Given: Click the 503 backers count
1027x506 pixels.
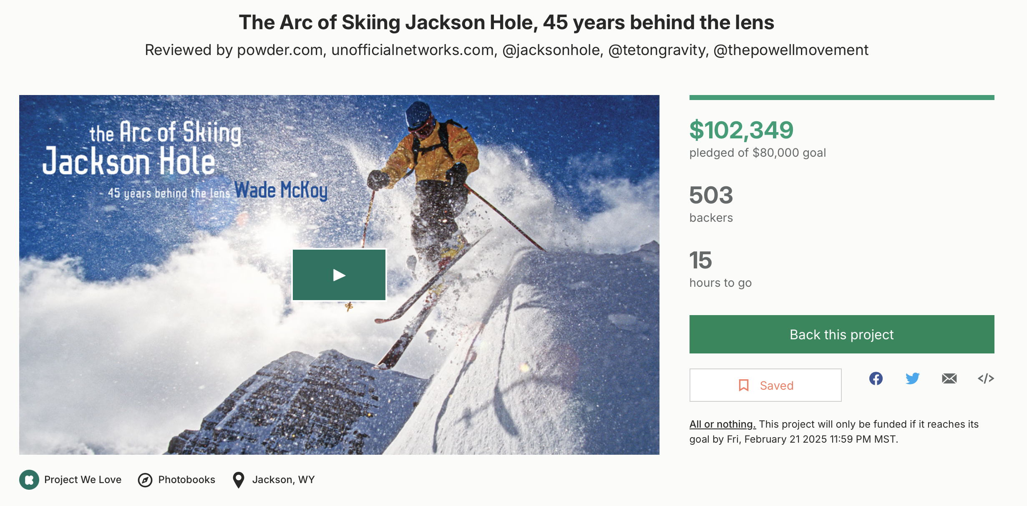Looking at the screenshot, I should pyautogui.click(x=711, y=195).
